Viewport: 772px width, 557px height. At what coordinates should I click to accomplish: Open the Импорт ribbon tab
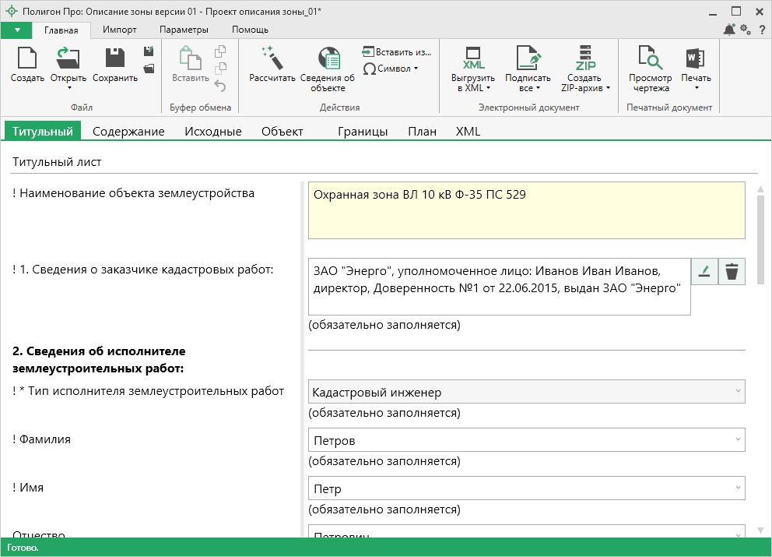click(120, 30)
